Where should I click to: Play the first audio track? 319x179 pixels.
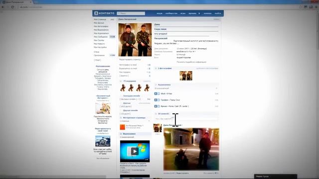pyautogui.click(x=156, y=94)
